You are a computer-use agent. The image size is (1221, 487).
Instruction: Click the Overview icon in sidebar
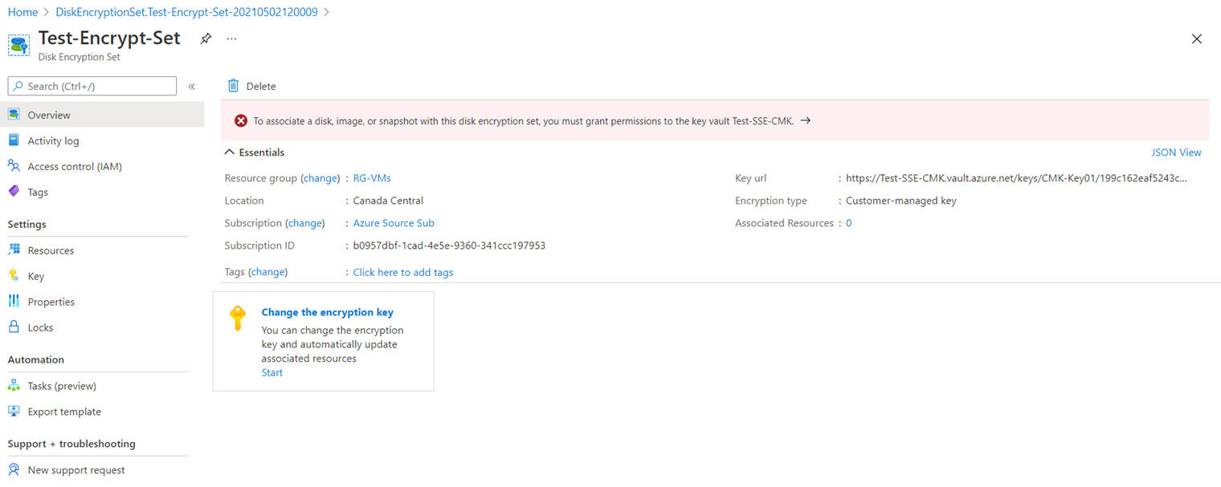[14, 115]
